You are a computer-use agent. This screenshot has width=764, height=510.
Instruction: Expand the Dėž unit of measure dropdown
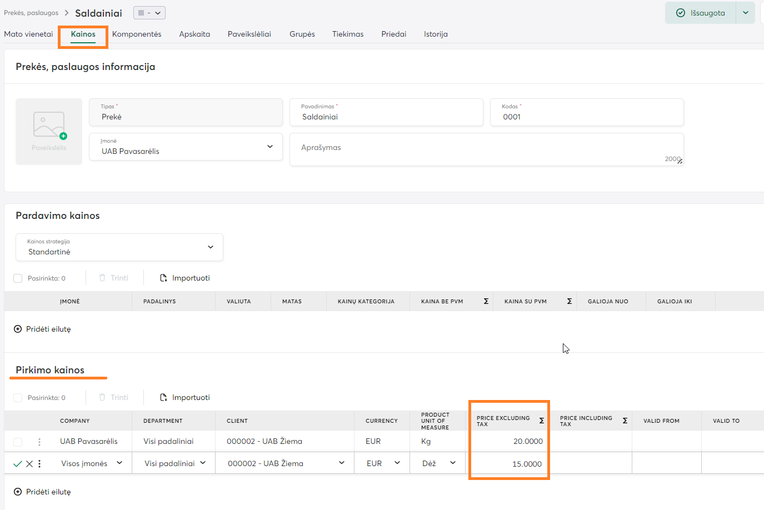click(452, 463)
